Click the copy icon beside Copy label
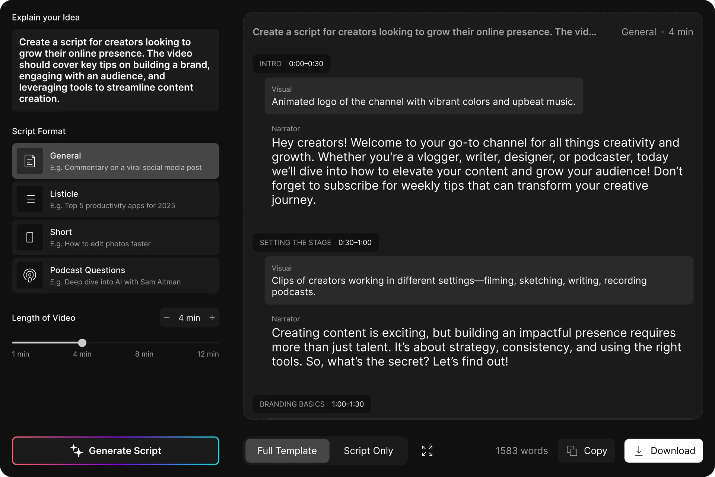Viewport: 715px width, 477px height. point(572,451)
